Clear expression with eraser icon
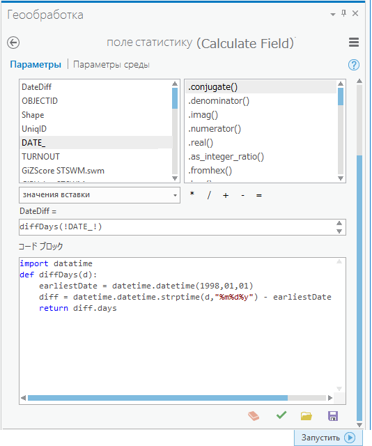The width and height of the screenshot is (372, 446). pos(254,416)
